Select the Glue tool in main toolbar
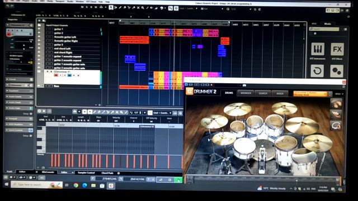358x201 pixels. coord(134,8)
